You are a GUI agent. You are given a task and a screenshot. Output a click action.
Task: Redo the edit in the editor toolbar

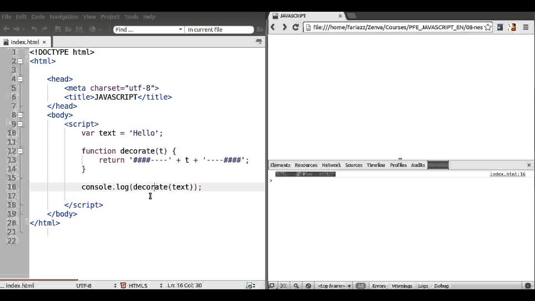(44, 29)
